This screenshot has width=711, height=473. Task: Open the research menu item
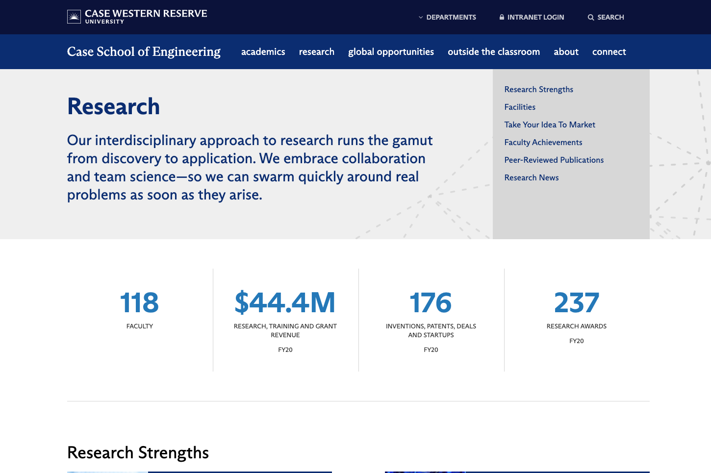pyautogui.click(x=317, y=51)
